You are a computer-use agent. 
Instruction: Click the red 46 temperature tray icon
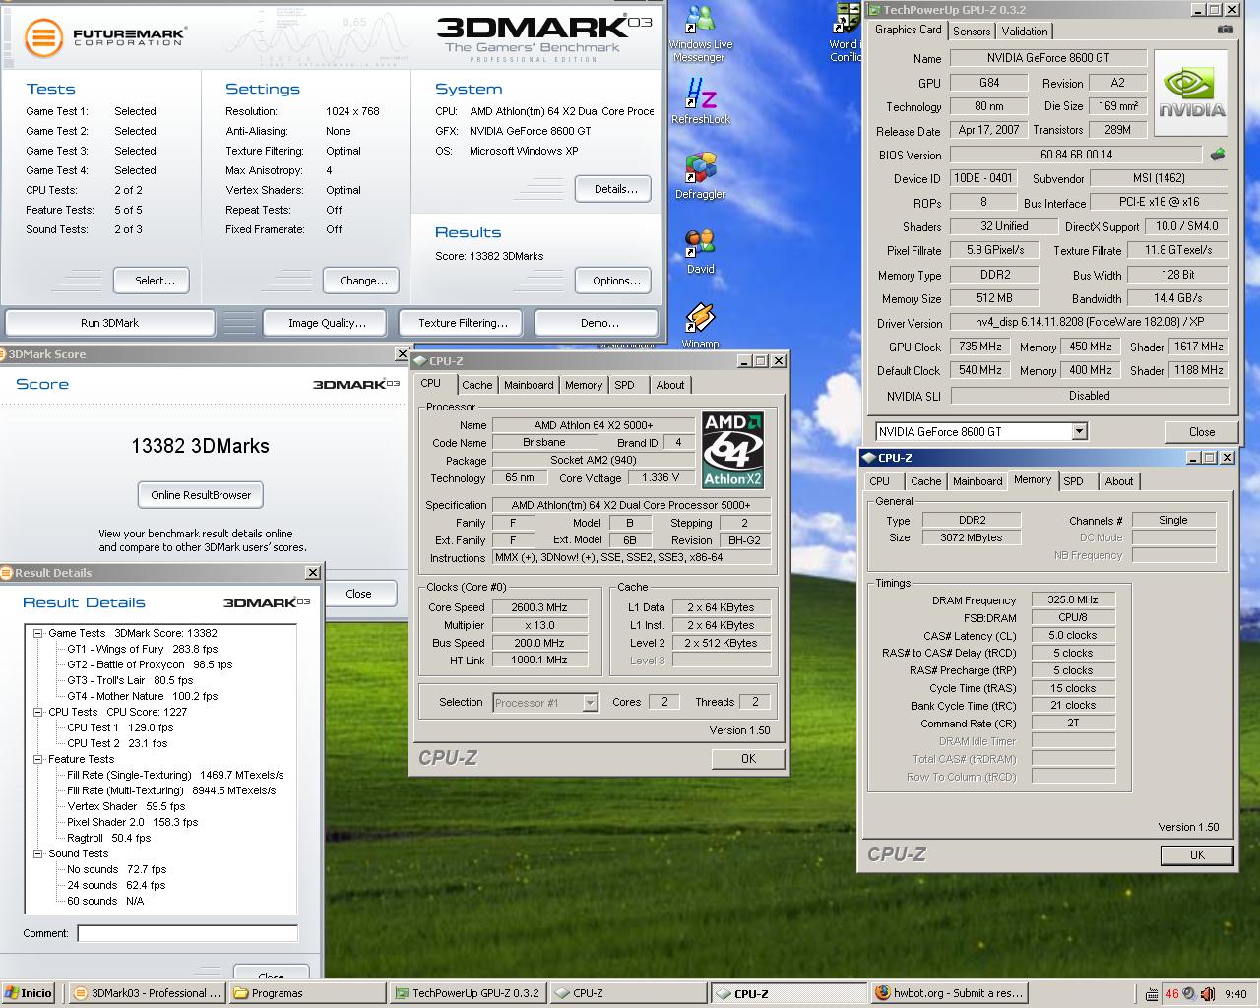pos(1171,993)
